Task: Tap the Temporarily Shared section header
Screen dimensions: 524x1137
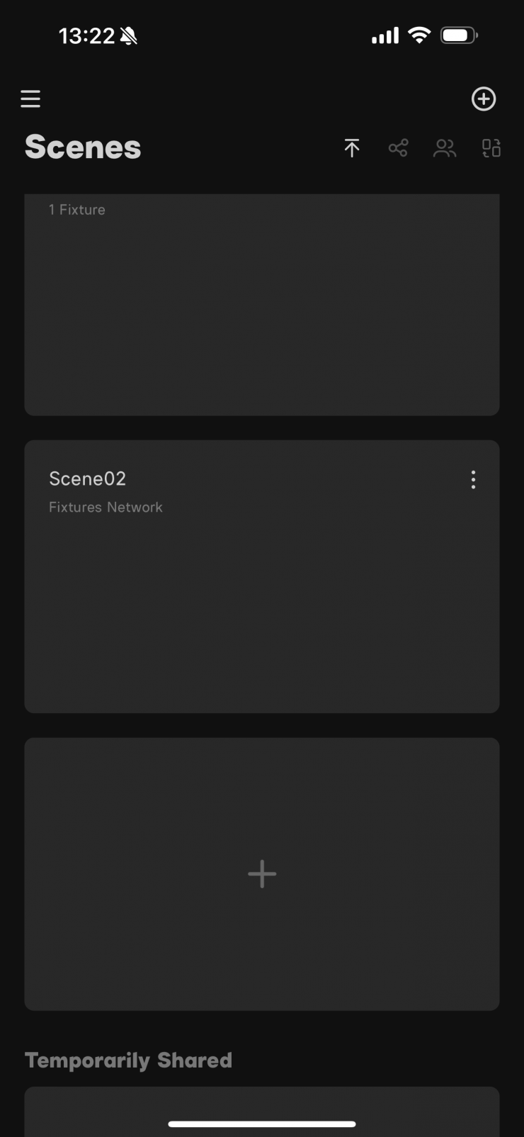Action: [128, 1060]
